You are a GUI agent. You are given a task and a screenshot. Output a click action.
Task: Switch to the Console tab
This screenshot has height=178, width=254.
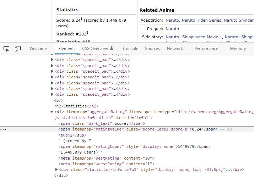(x=131, y=49)
